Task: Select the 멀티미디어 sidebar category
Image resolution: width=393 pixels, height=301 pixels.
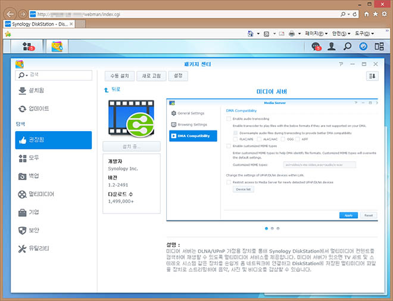Action: (54, 194)
